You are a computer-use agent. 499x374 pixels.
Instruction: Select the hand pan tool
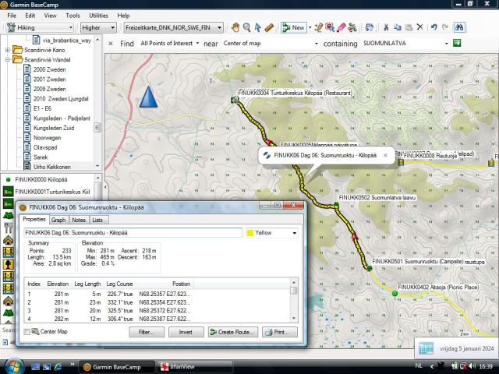234,27
